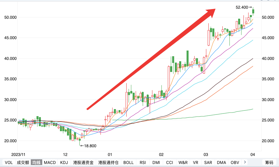This screenshot has width=279, height=167.
Task: Open the 筹码 chip distribution panel
Action: [269, 163]
